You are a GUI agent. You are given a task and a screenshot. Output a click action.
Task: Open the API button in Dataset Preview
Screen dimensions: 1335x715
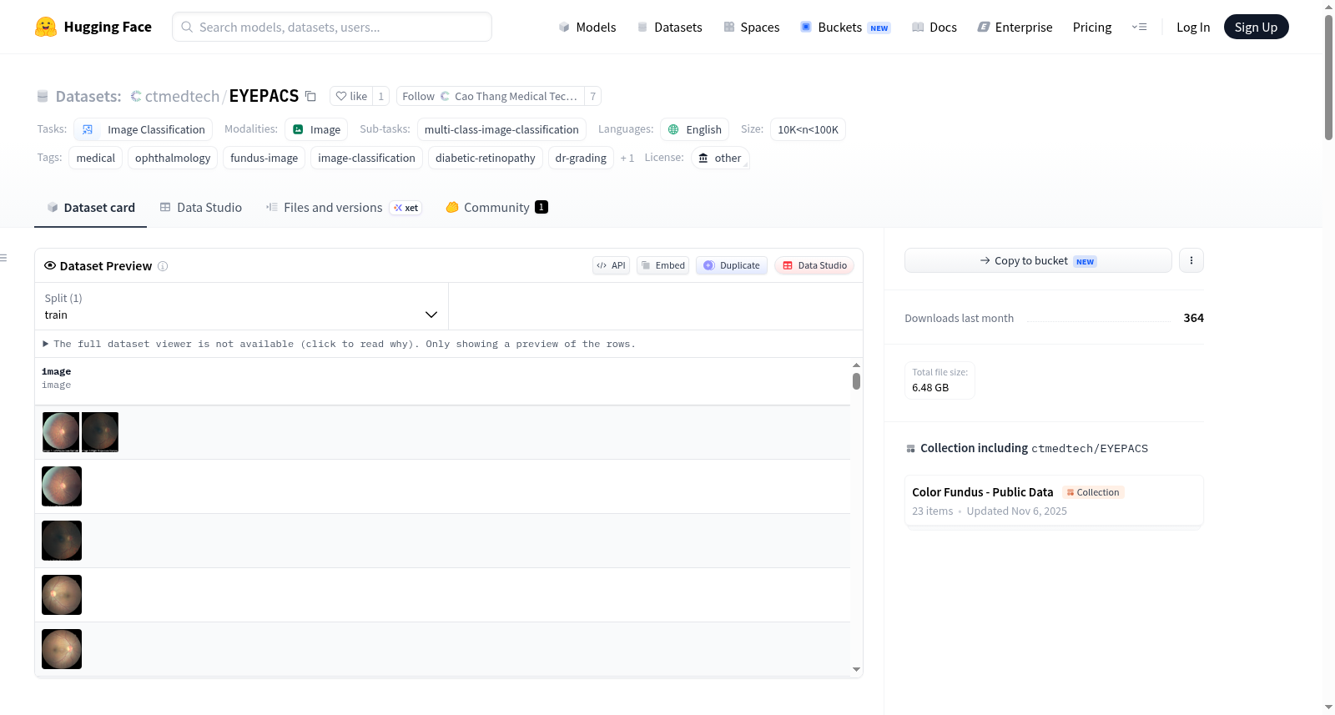tap(611, 265)
